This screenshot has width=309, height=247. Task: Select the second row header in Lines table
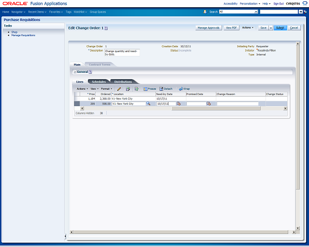77,104
